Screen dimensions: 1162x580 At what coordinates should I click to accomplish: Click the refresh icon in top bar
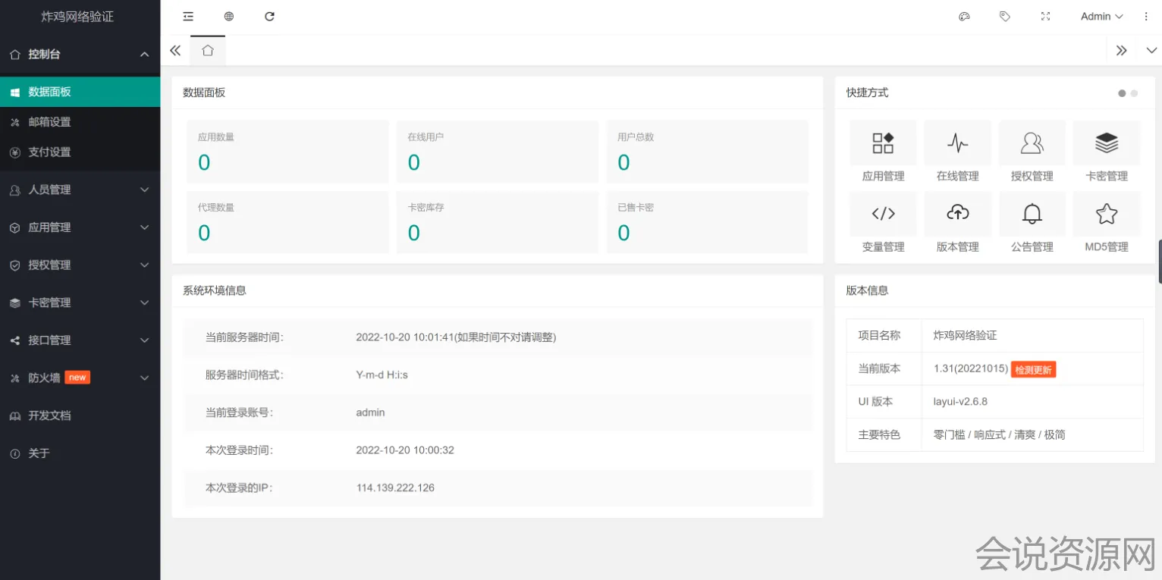(x=269, y=17)
